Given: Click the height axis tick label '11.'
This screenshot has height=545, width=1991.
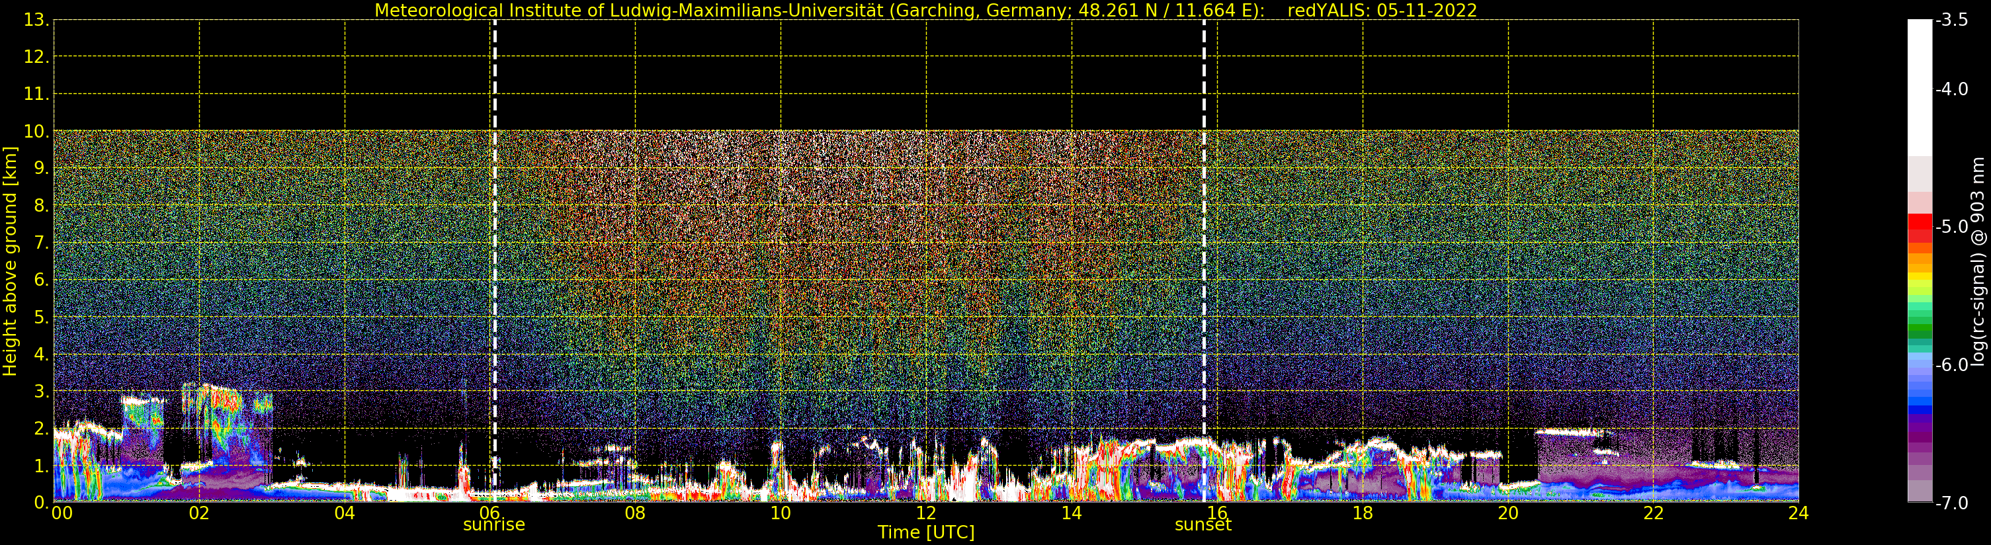Looking at the screenshot, I should tap(36, 95).
